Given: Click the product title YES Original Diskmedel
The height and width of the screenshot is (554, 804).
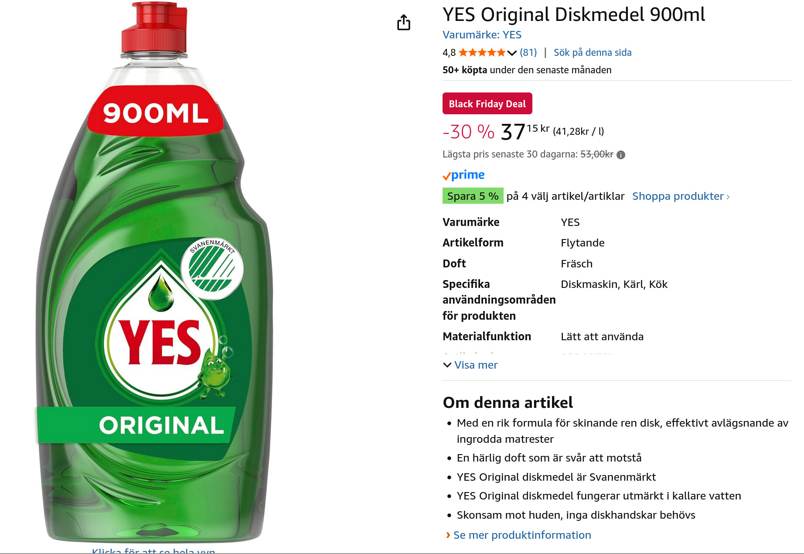Looking at the screenshot, I should [x=573, y=15].
